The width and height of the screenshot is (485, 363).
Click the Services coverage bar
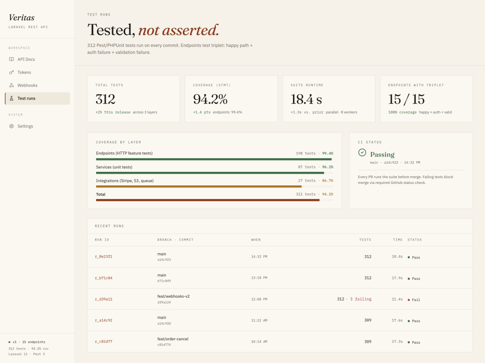click(214, 173)
